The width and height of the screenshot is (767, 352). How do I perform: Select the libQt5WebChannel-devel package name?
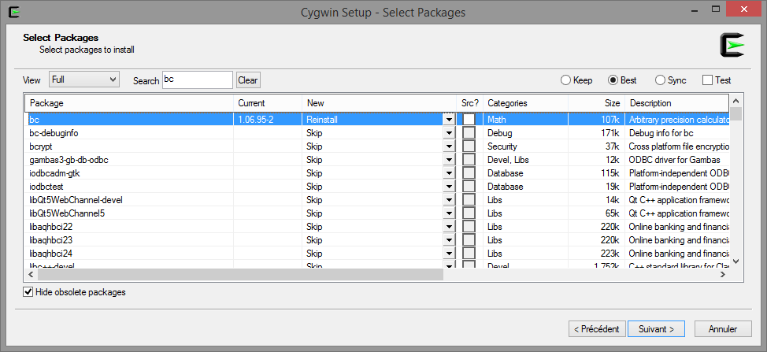76,200
